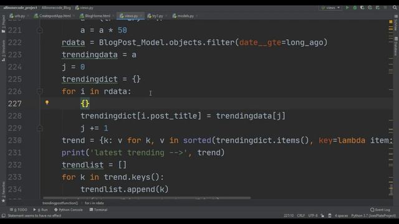Click allinonecode_project breadcrumb in navigation bar
Screen dimensions: 399x224
(x=20, y=8)
